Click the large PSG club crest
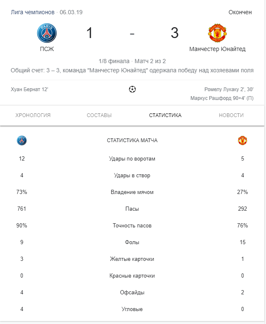 [x=47, y=33]
